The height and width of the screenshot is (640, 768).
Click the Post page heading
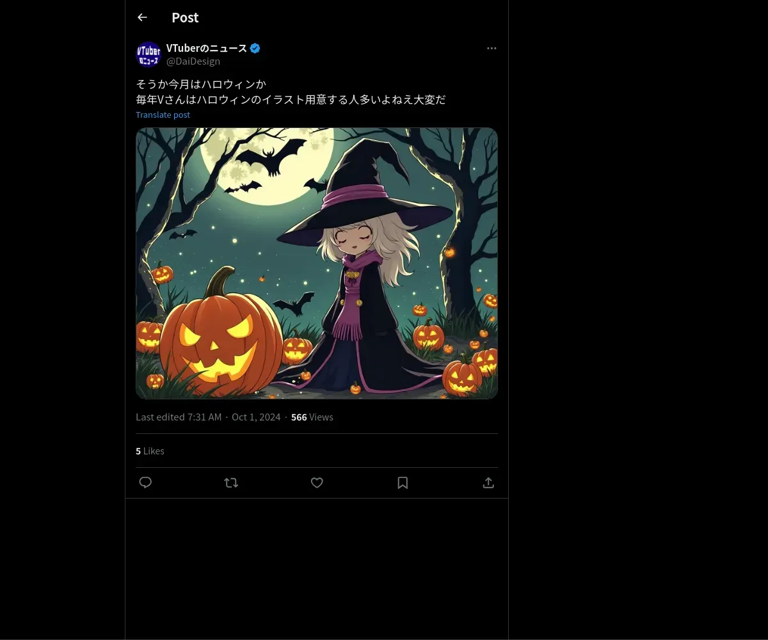[x=185, y=18]
